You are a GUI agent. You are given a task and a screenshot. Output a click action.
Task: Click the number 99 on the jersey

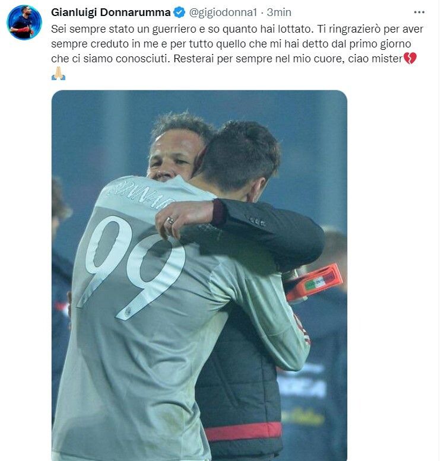[132, 266]
